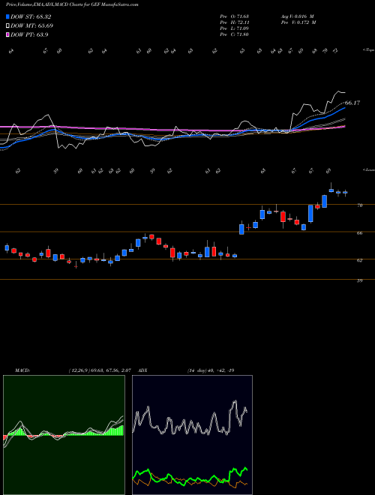The image size is (375, 495).
Task: Click the 'Pre O: 71.68' value
Action: coord(235,16)
